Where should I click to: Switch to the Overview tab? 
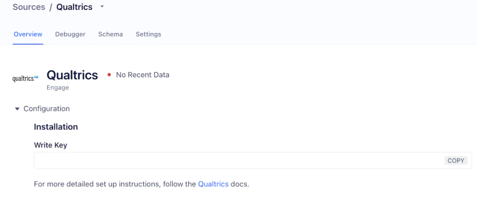pos(28,34)
